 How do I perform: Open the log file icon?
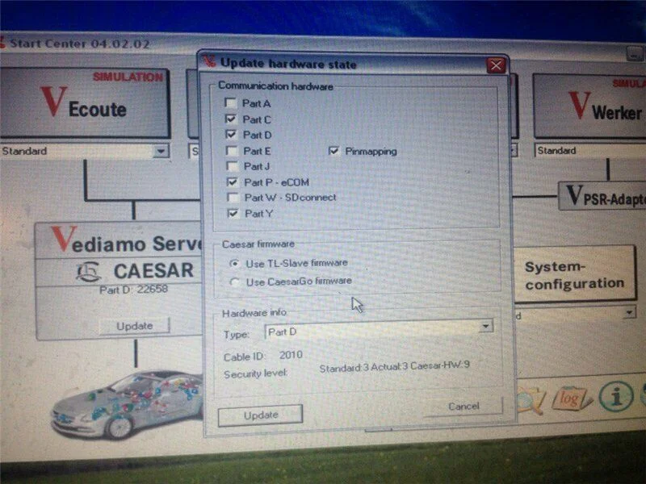coord(571,398)
